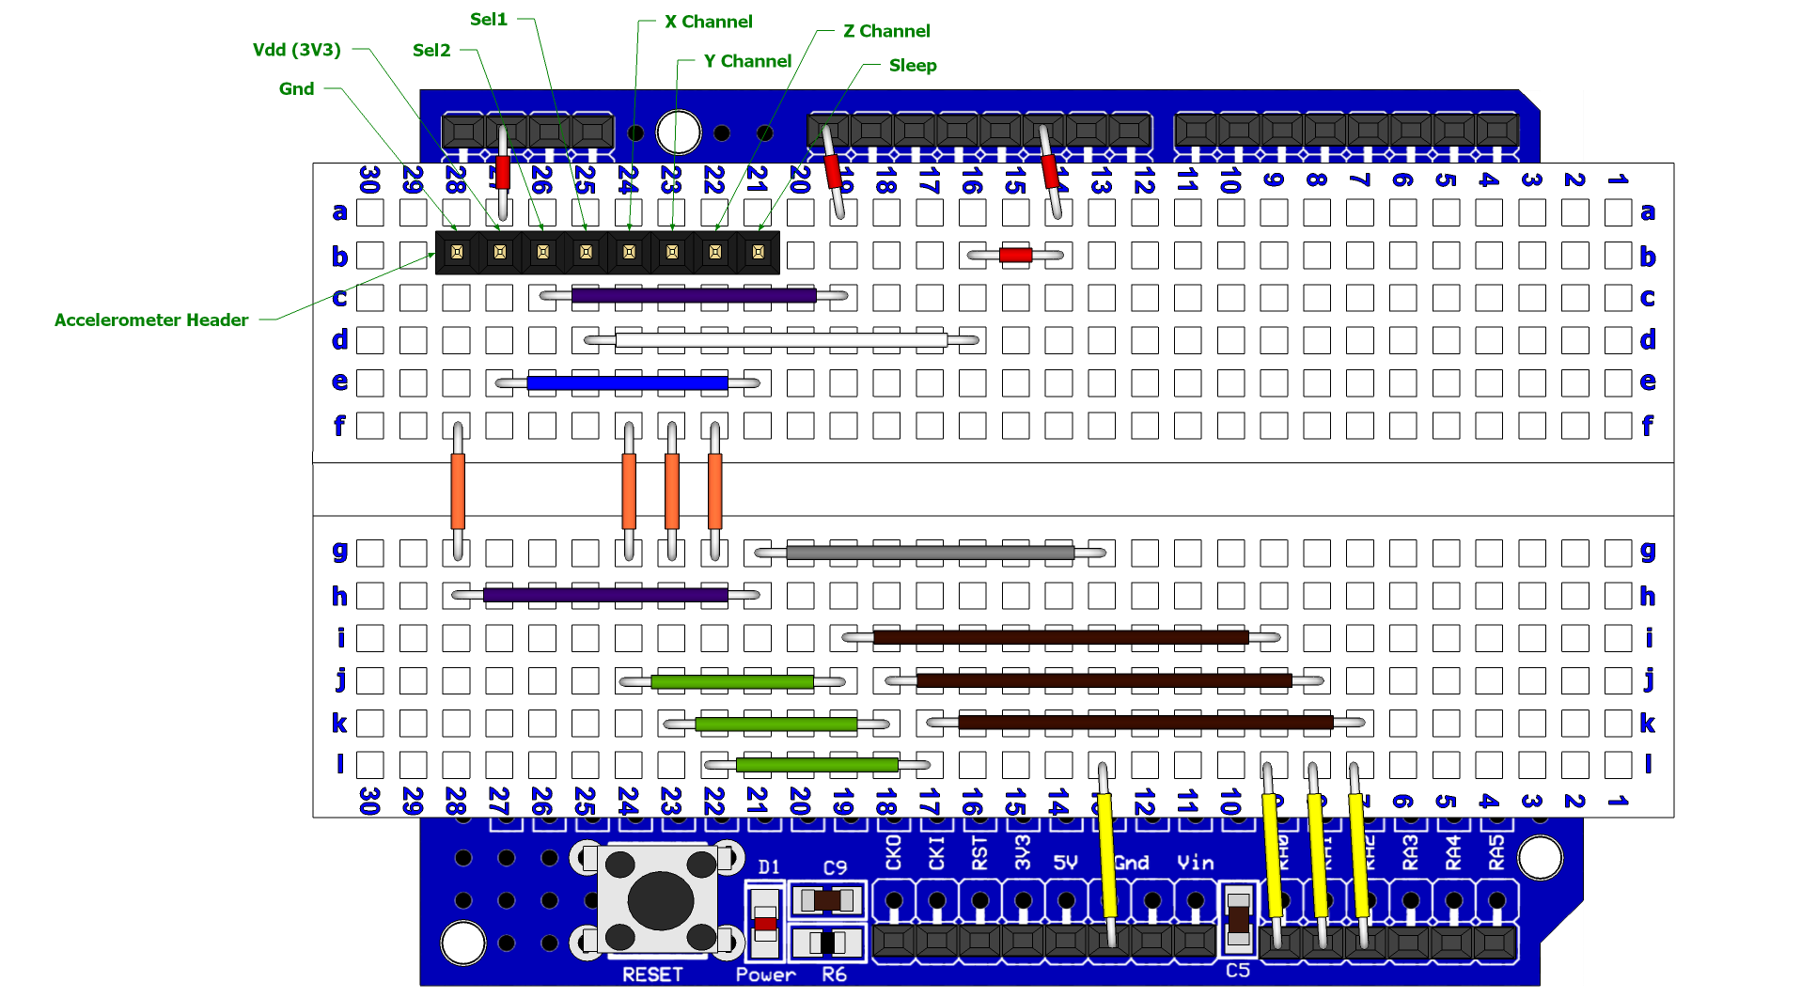Click the C9 capacitor component

(827, 900)
